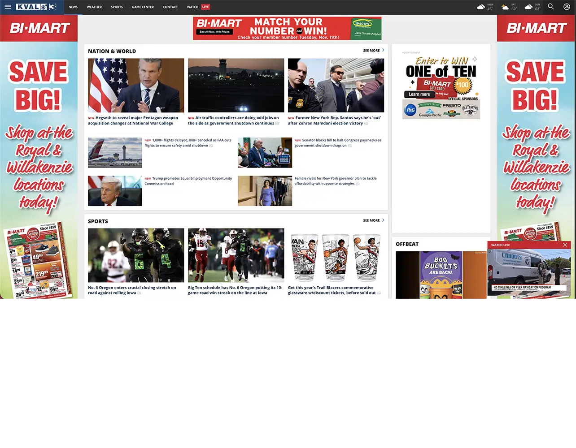
Task: Expand See More for Nation & World
Action: click(x=374, y=51)
